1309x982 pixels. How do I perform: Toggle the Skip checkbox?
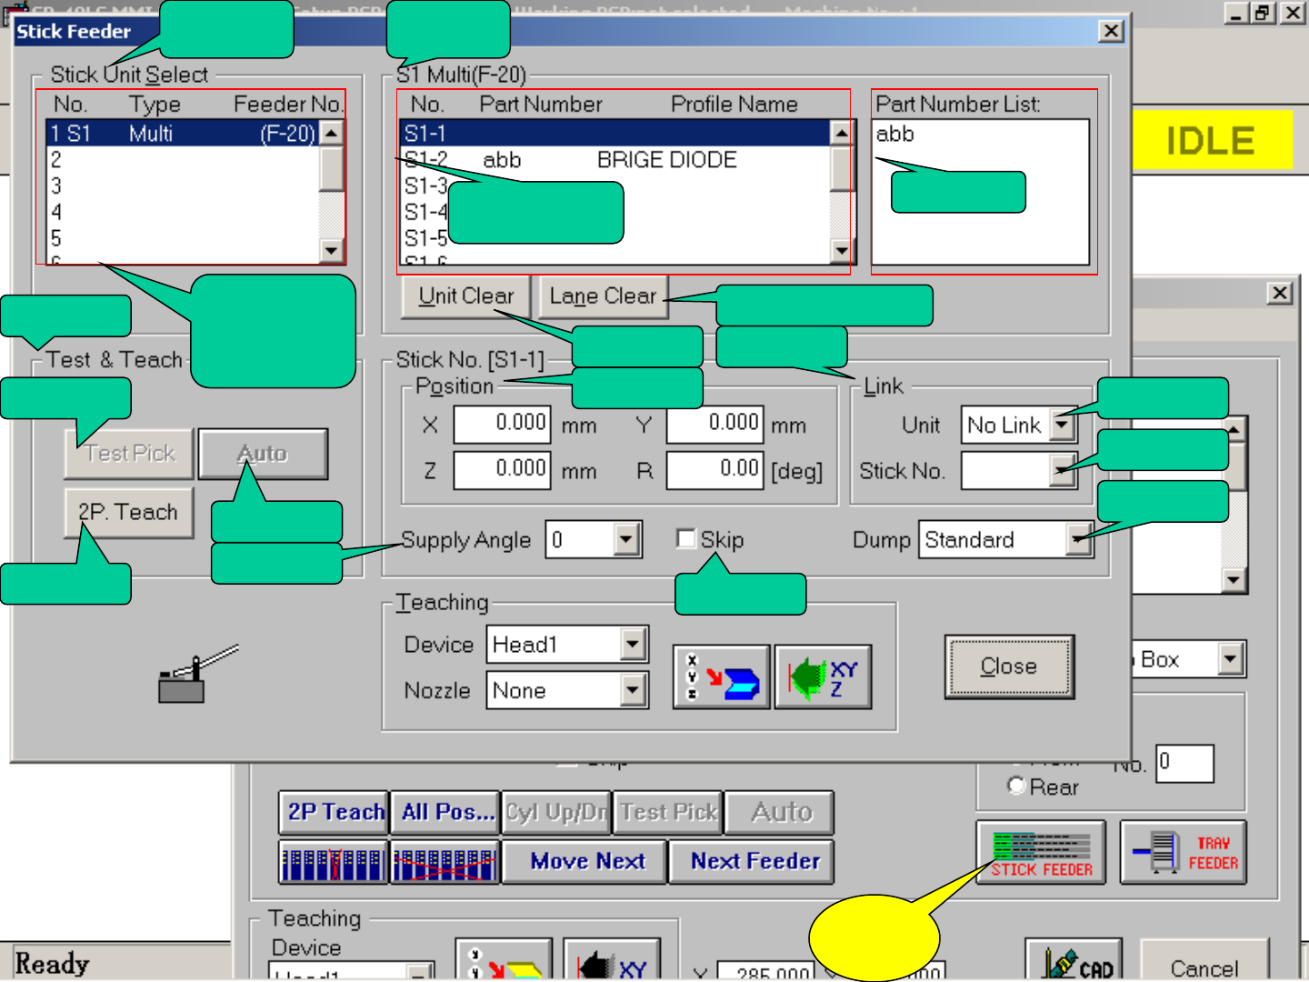tap(686, 538)
